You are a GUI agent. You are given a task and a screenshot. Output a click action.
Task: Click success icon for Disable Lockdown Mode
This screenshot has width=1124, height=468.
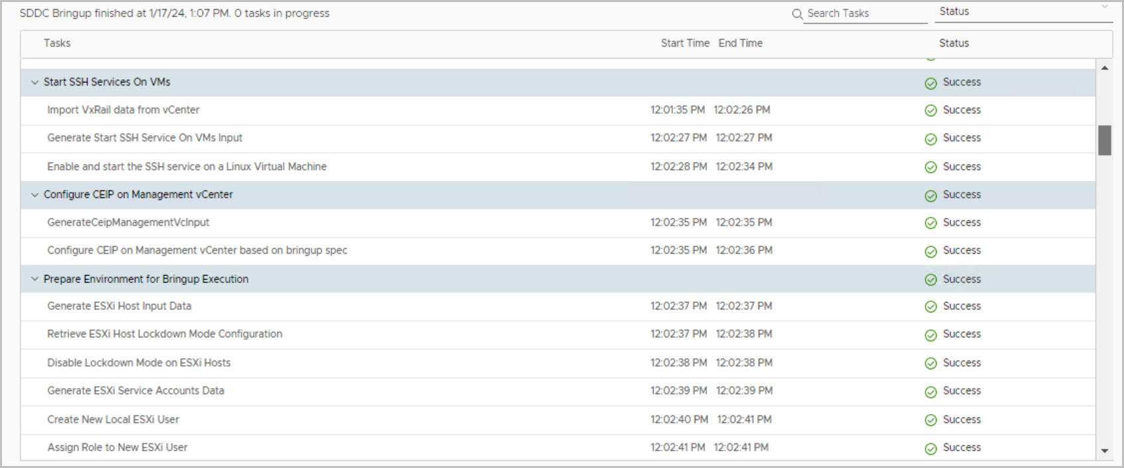(931, 364)
